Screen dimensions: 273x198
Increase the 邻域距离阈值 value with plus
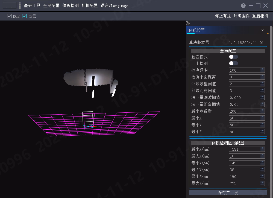pyautogui.click(x=262, y=90)
